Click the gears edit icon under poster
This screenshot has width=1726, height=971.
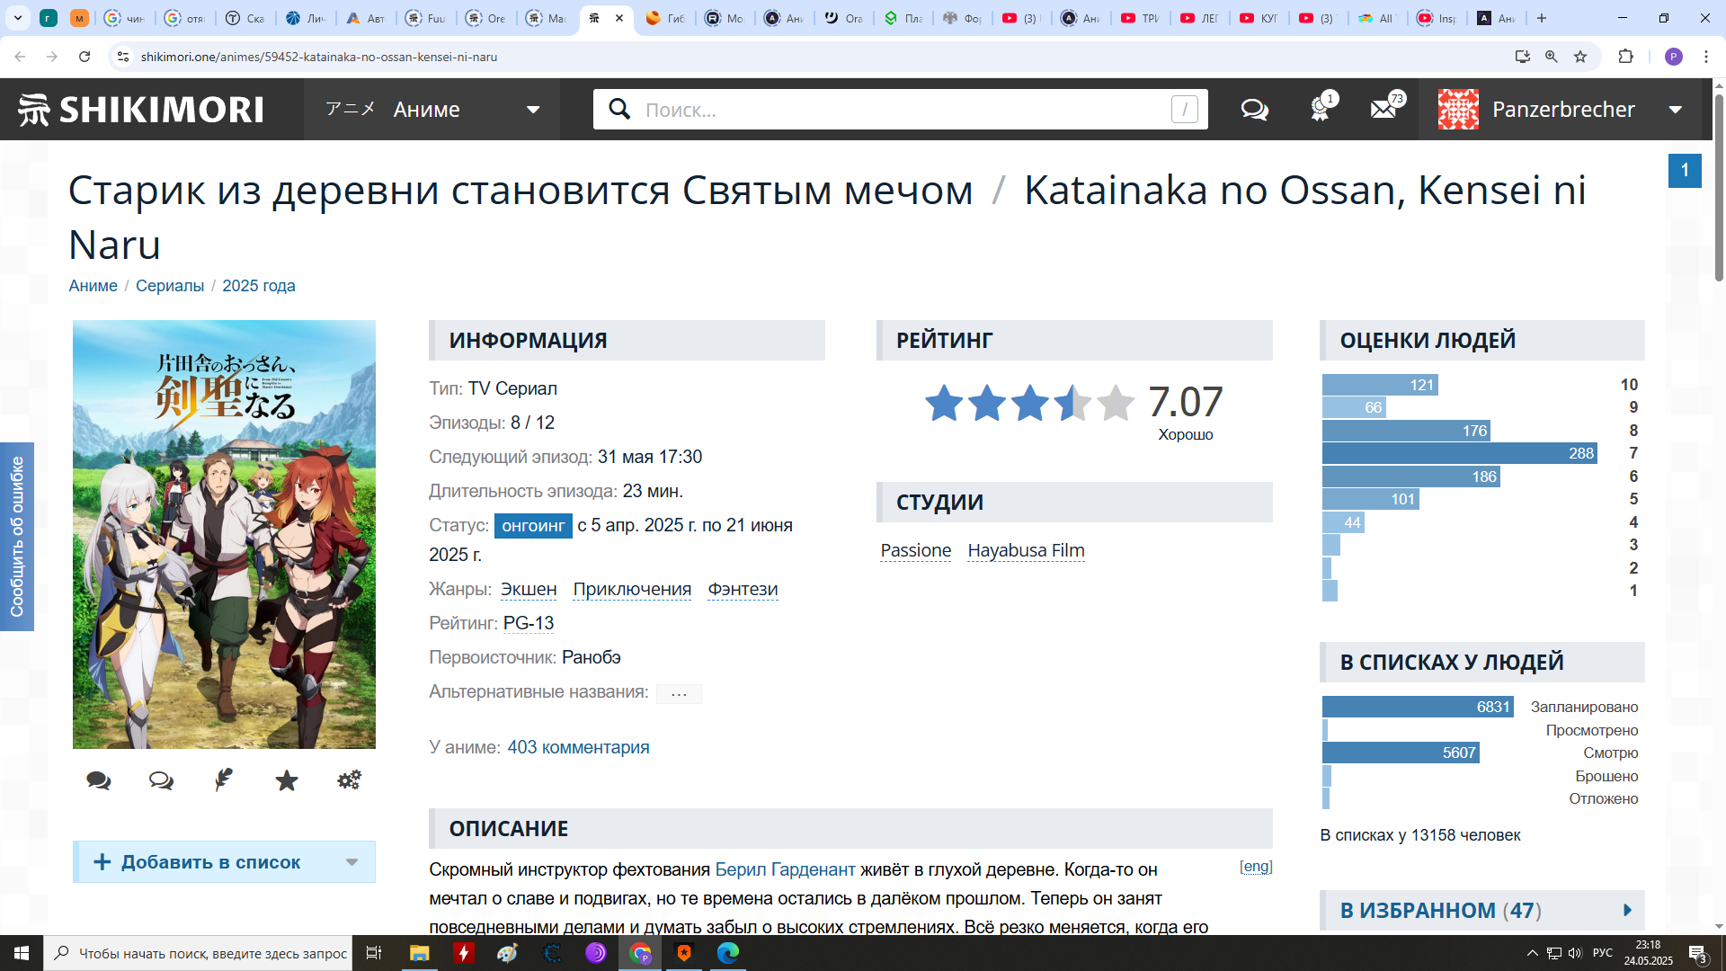click(350, 779)
